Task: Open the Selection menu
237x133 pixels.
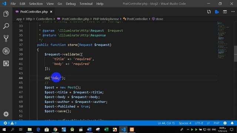Action: click(36, 4)
